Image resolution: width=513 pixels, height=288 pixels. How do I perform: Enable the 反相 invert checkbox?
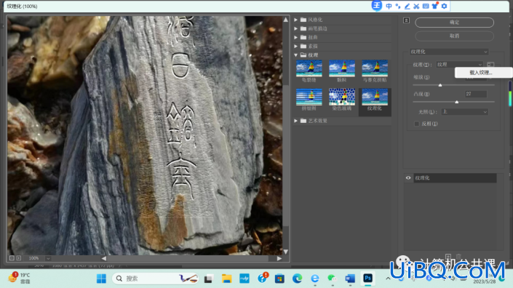coord(416,124)
